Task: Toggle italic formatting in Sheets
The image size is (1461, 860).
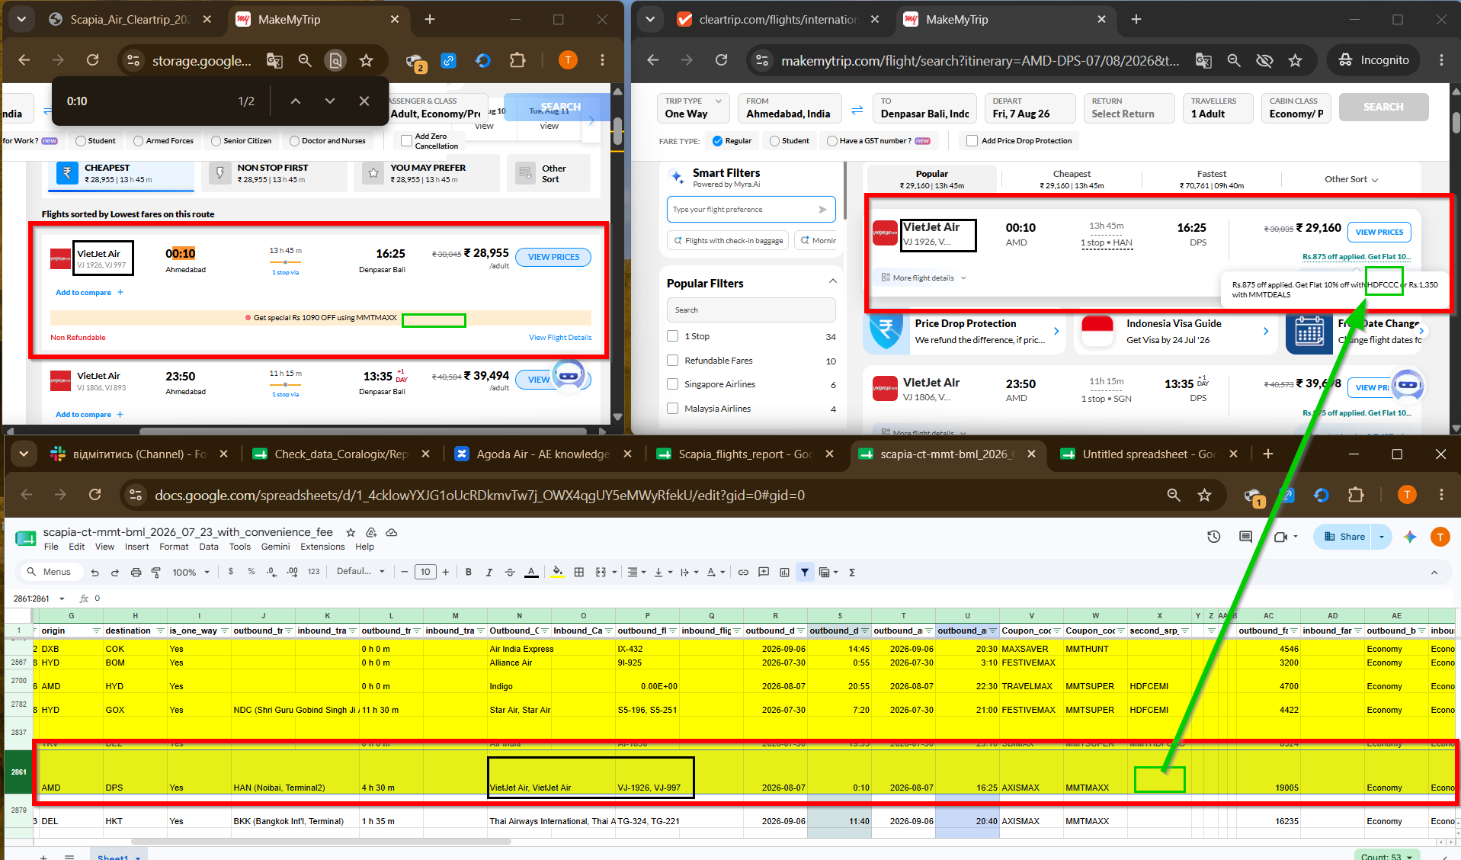Action: (489, 572)
